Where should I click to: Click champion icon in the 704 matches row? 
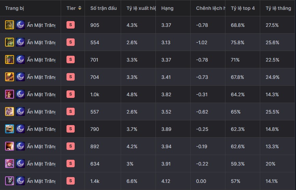(10, 77)
